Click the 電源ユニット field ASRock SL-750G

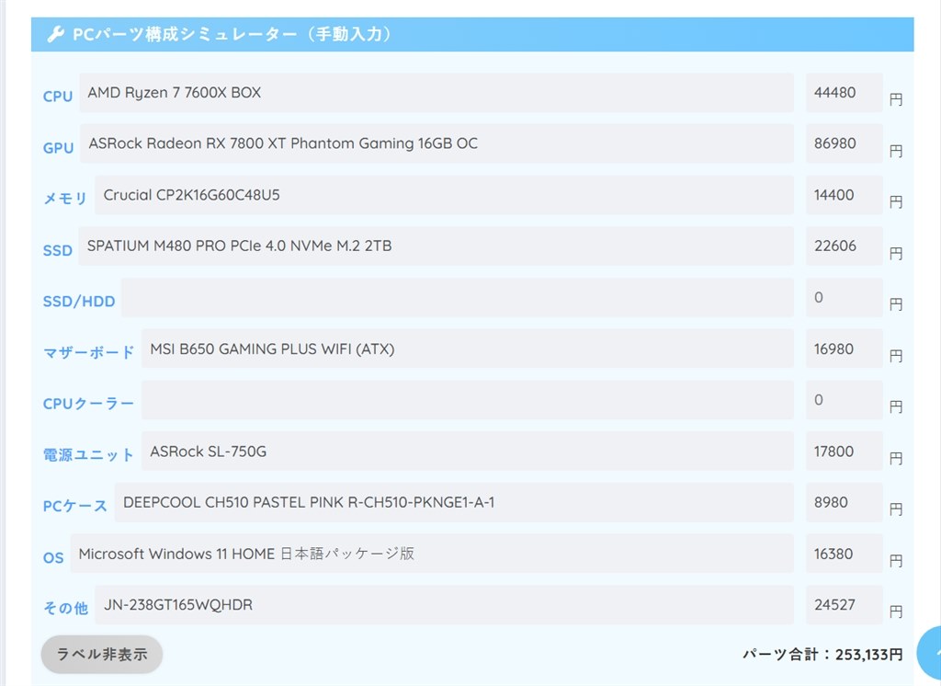468,452
